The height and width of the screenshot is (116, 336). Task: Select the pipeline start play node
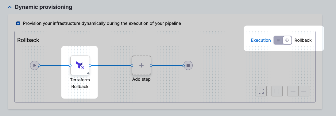click(x=35, y=65)
